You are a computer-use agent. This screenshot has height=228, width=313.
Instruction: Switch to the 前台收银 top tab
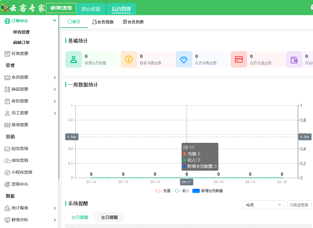tap(91, 9)
